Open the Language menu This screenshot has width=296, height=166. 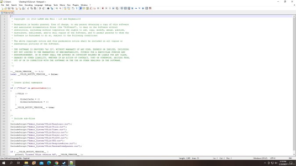39,5
